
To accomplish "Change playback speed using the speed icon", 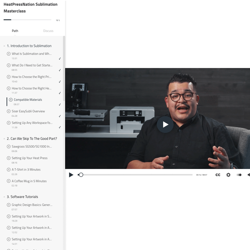I will (x=239, y=175).
